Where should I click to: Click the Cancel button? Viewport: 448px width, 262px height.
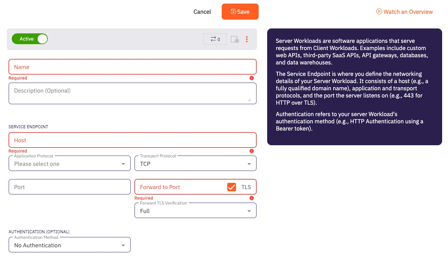(x=202, y=11)
